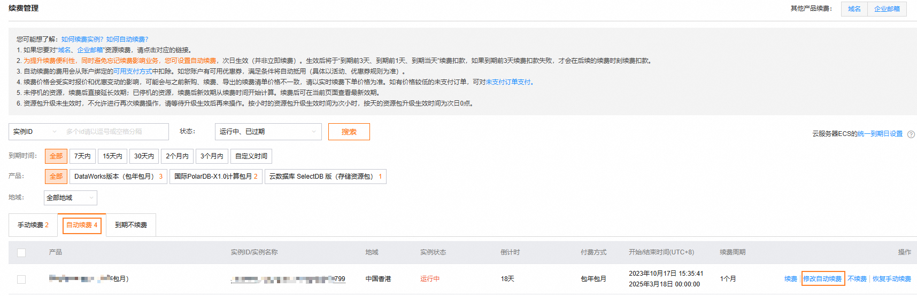Screen dimensions: 917x296
Task: Open the 如何自动续费? help link
Action: point(127,39)
